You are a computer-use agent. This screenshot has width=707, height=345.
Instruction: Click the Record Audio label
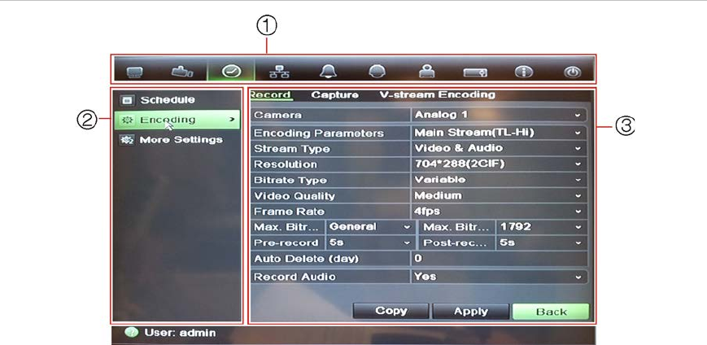pyautogui.click(x=295, y=277)
